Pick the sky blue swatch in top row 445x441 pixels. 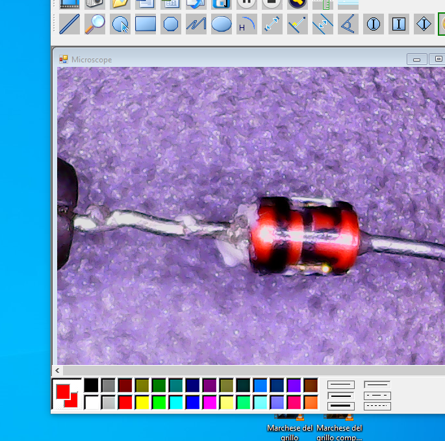tap(261, 385)
